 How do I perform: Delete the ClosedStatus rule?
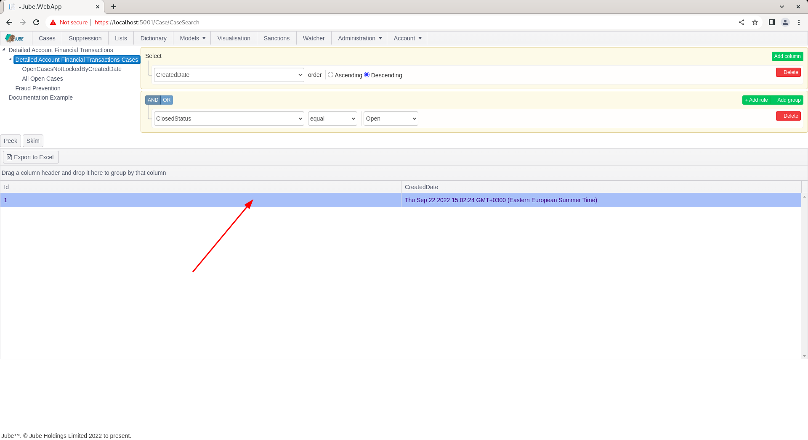click(x=788, y=116)
